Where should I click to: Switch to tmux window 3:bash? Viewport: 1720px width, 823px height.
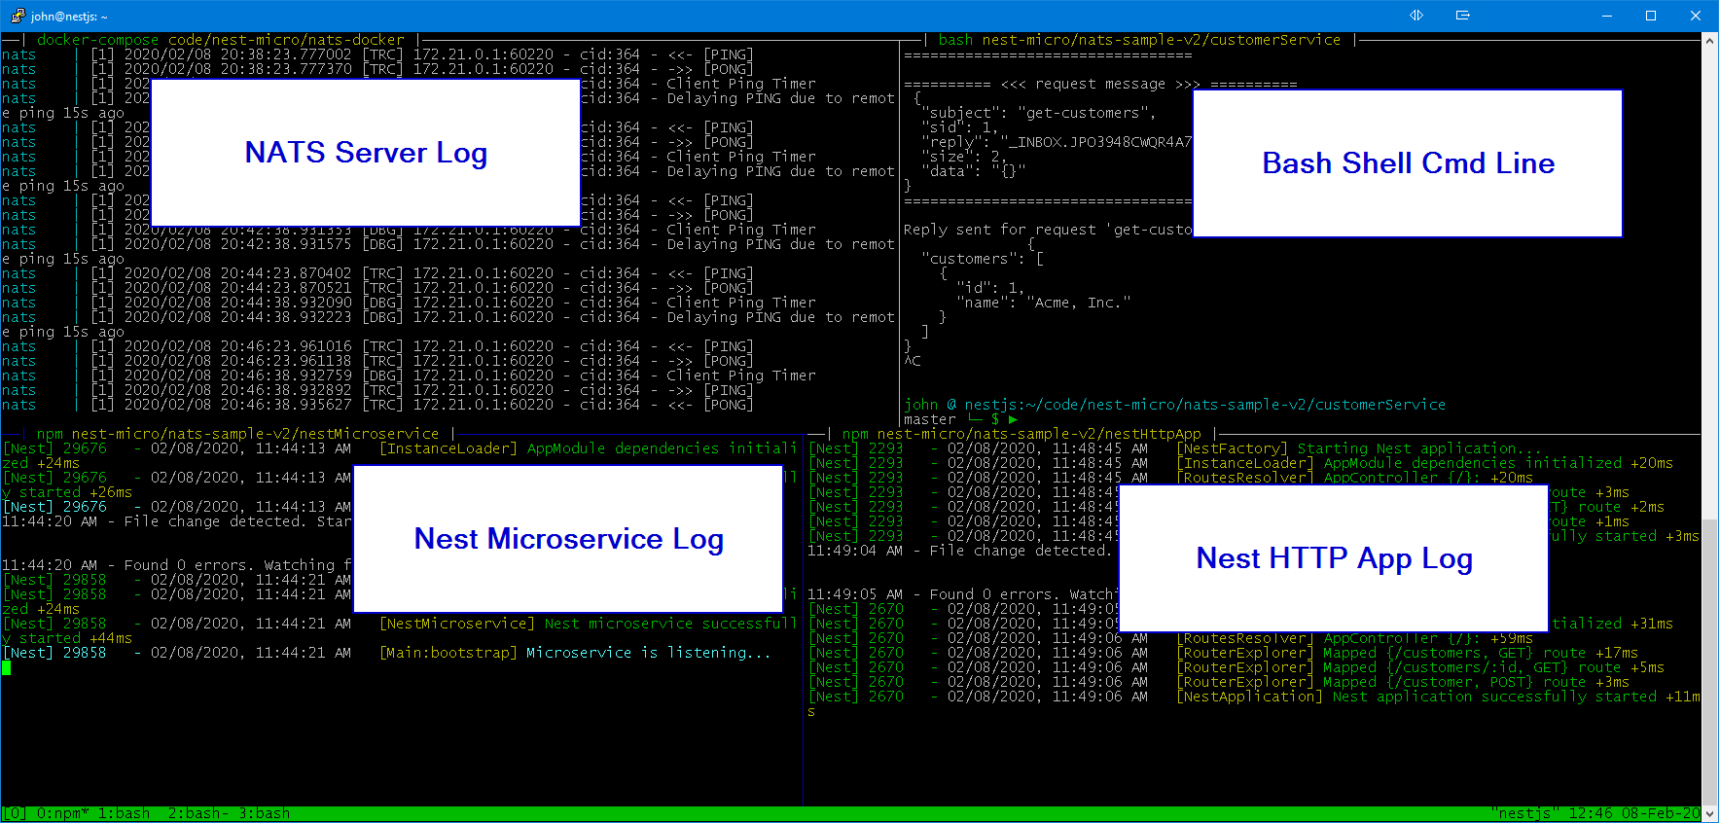coord(265,813)
